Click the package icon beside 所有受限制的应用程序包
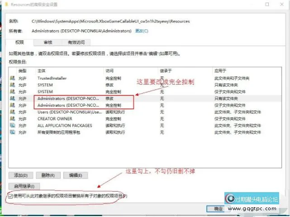 12,132
